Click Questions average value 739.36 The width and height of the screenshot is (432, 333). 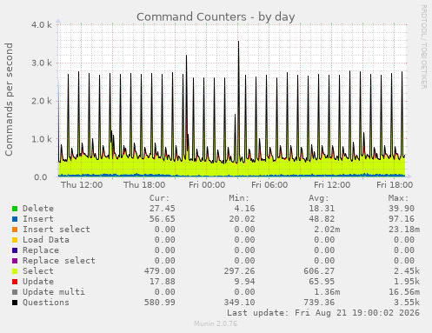(319, 303)
